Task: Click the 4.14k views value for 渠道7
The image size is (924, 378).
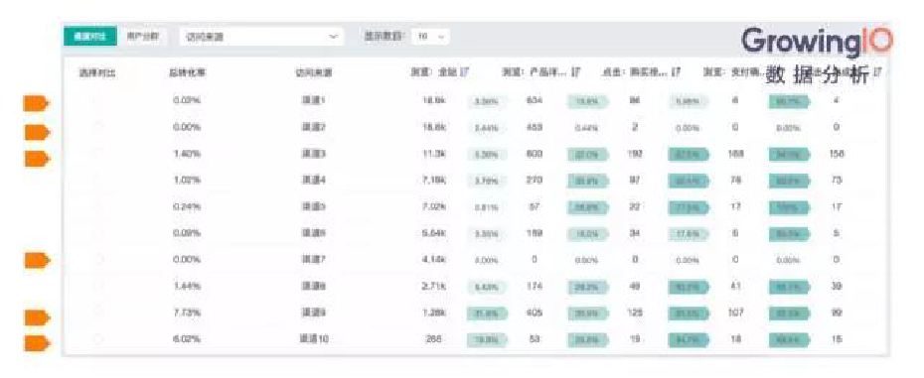Action: (x=434, y=259)
